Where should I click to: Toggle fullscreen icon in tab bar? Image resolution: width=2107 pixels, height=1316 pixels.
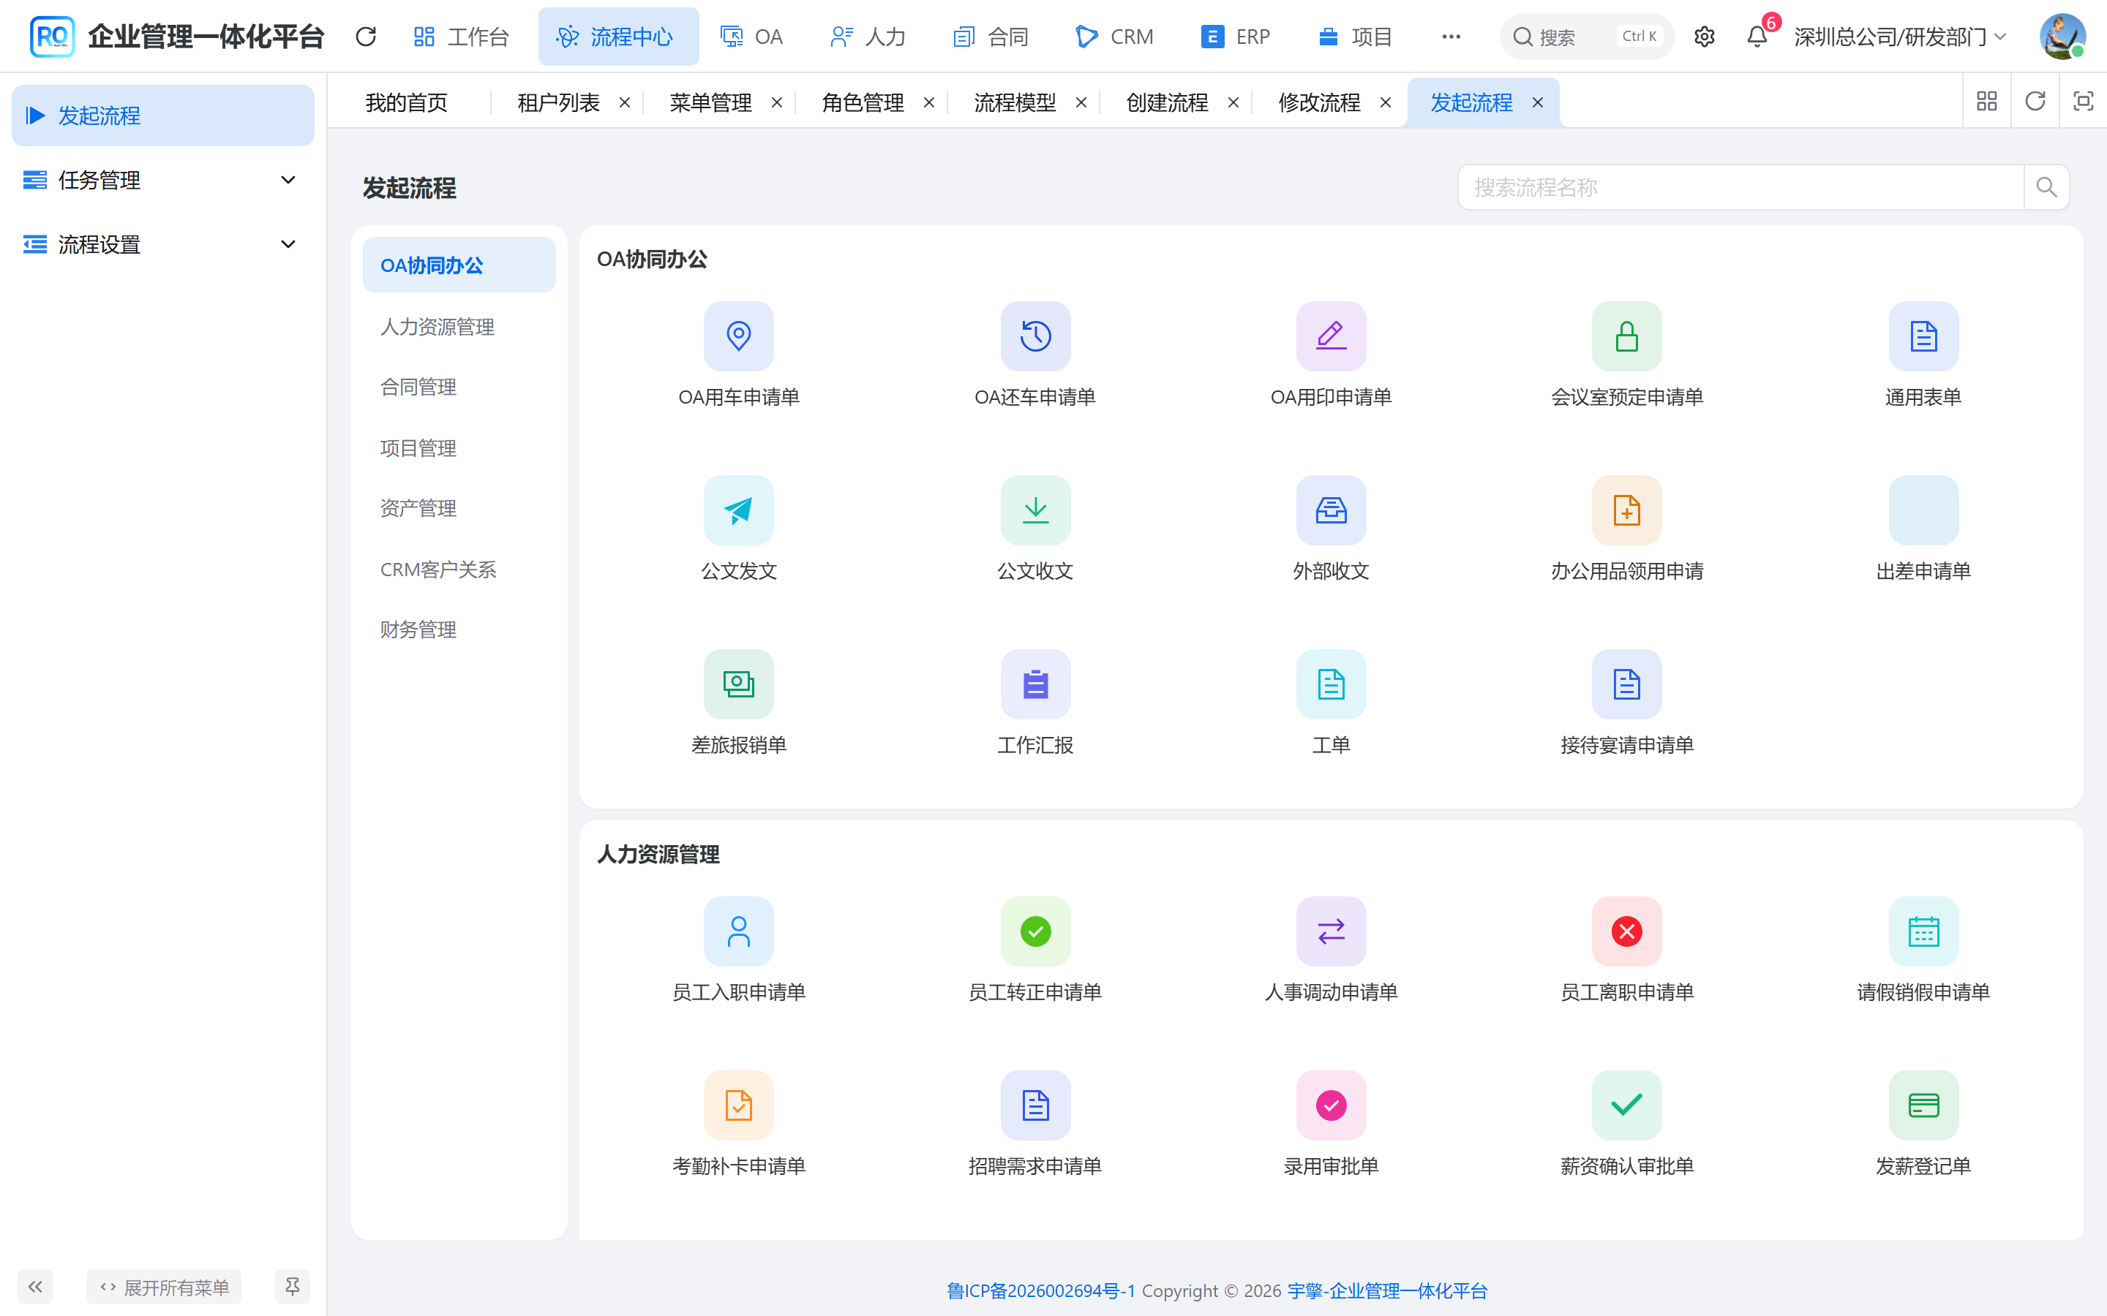tap(2083, 102)
